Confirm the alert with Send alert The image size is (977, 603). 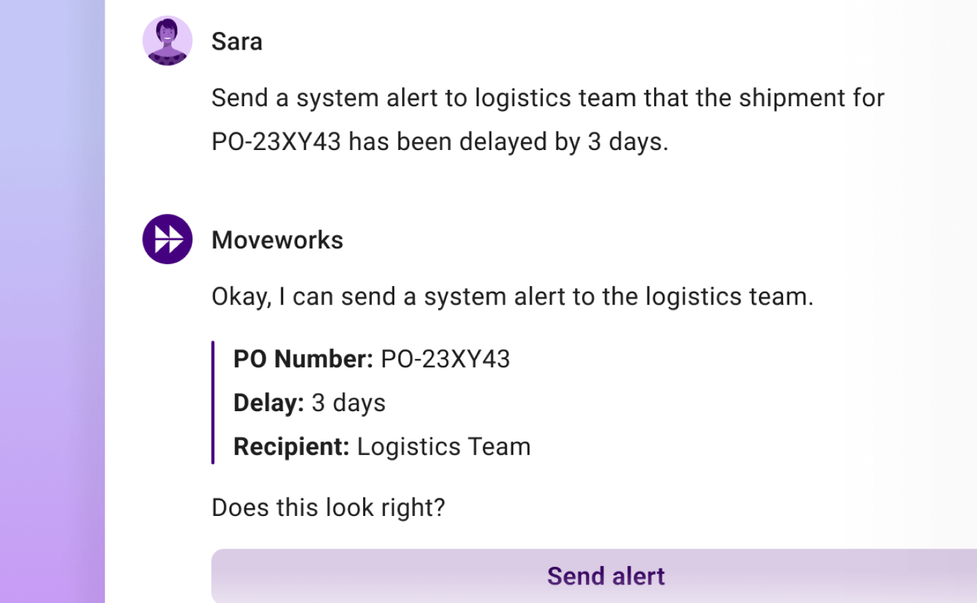[x=605, y=575]
